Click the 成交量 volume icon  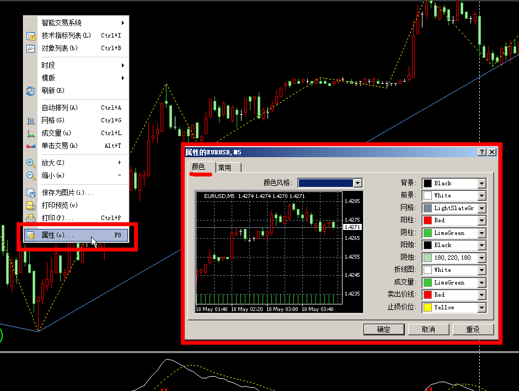[x=31, y=133]
